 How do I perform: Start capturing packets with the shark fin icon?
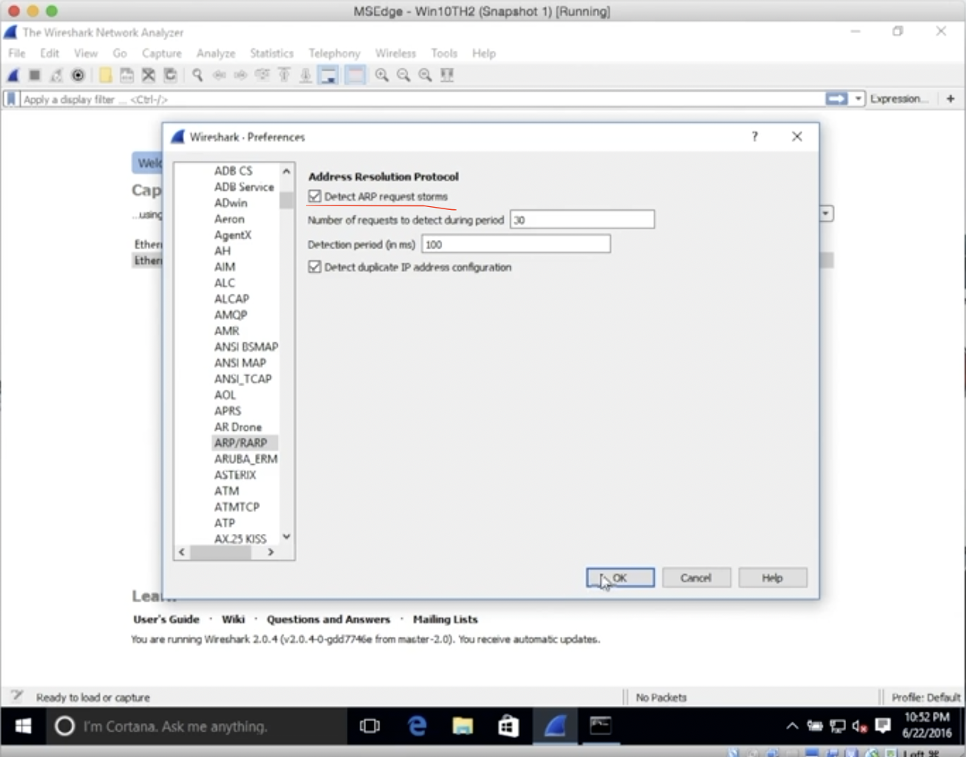click(x=13, y=75)
